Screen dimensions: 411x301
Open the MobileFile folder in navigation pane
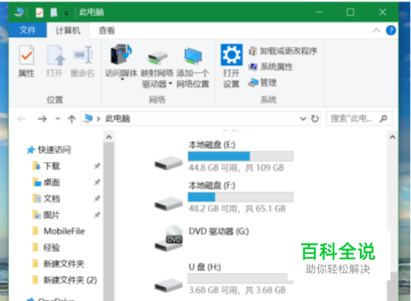coord(58,231)
